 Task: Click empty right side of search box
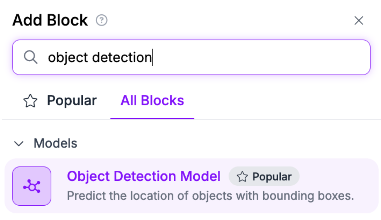(275, 57)
